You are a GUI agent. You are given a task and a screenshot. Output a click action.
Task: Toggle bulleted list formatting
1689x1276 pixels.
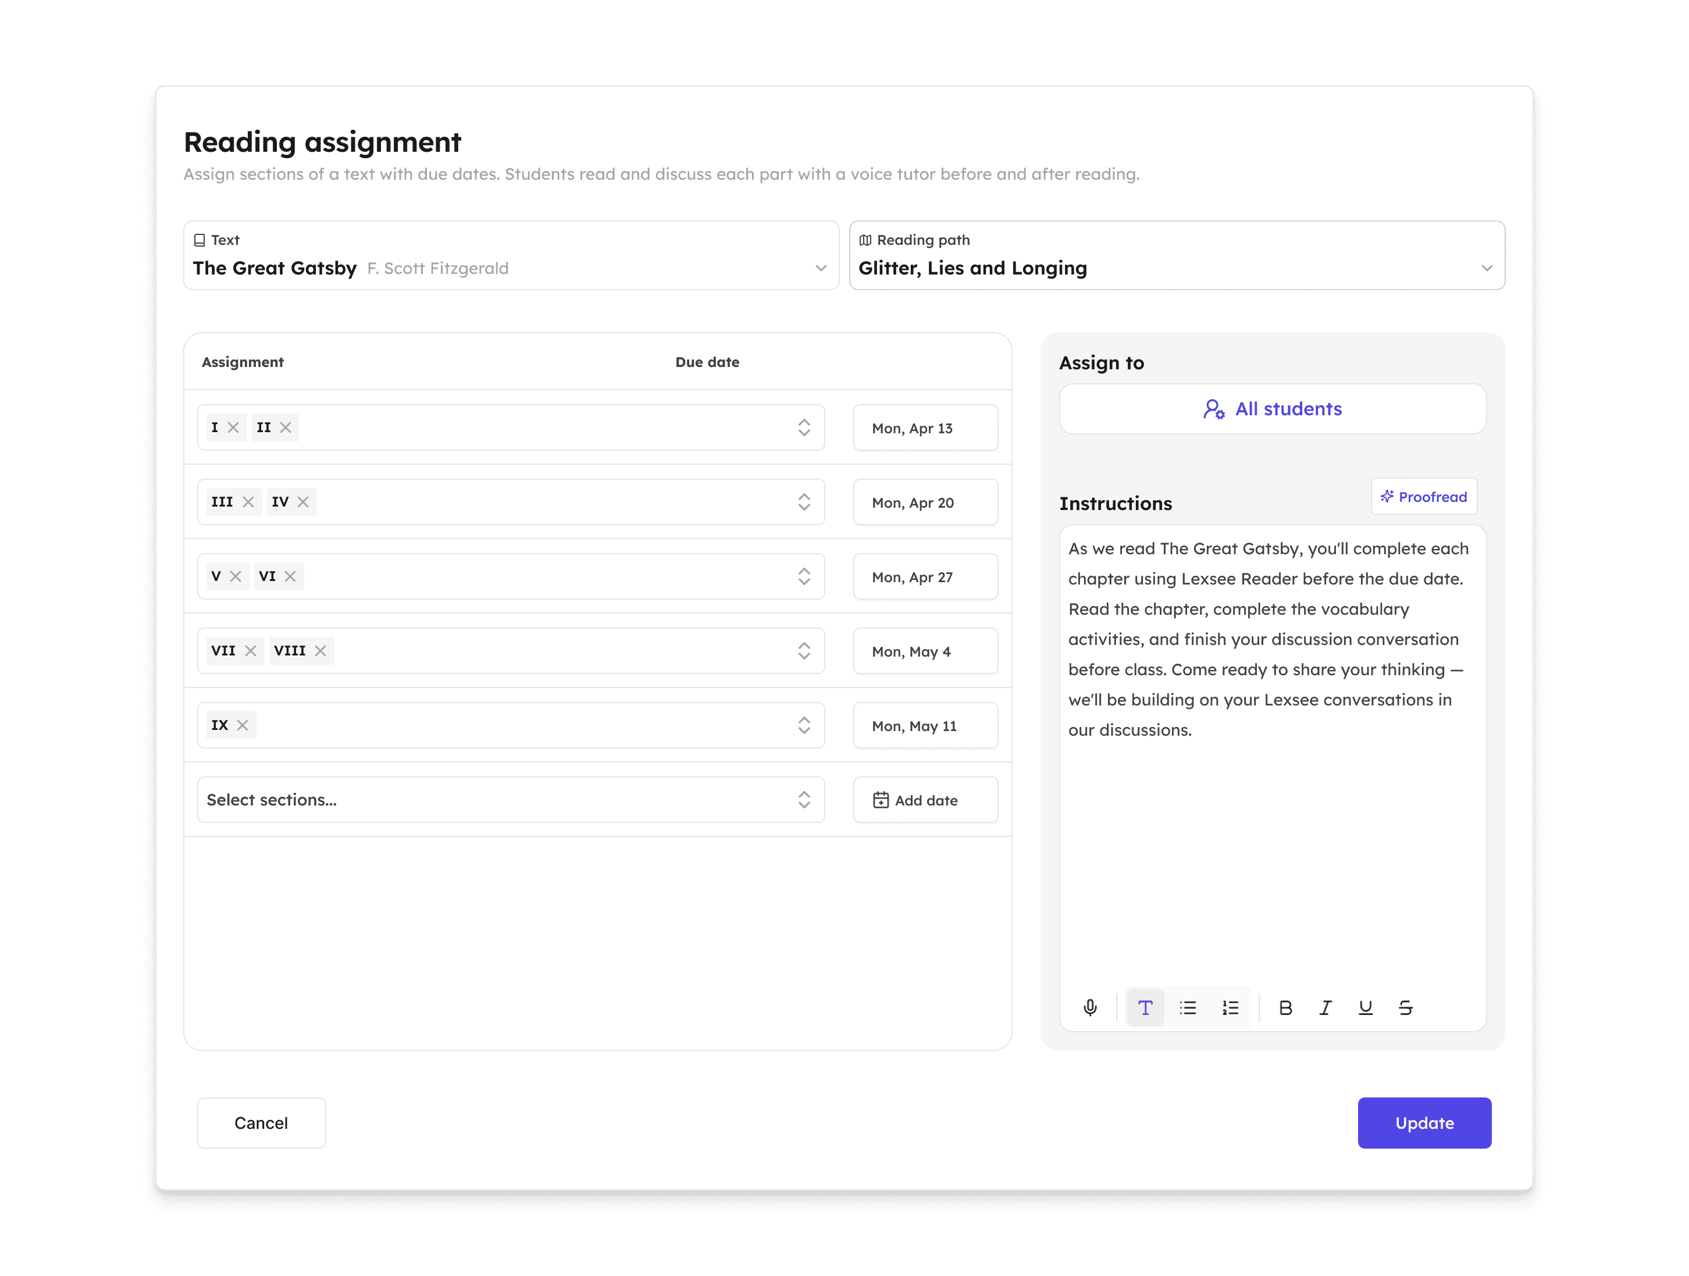click(x=1187, y=1008)
